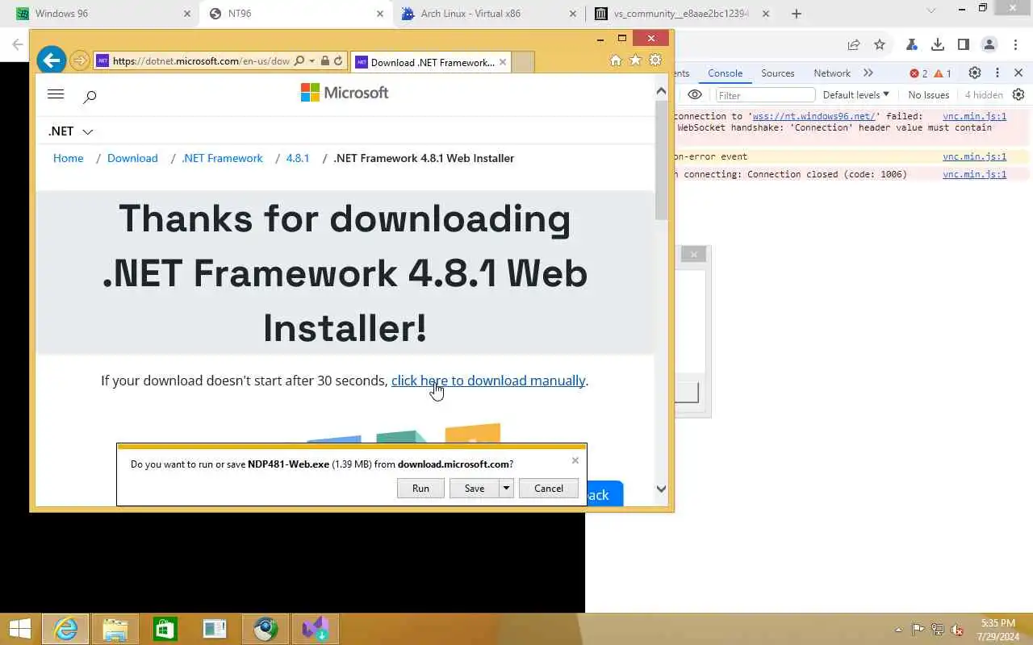The width and height of the screenshot is (1033, 645).
Task: Open IE Home page icon
Action: click(x=616, y=60)
